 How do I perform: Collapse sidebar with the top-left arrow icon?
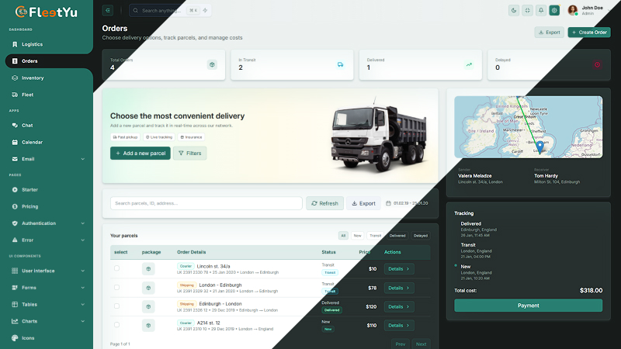pyautogui.click(x=108, y=11)
